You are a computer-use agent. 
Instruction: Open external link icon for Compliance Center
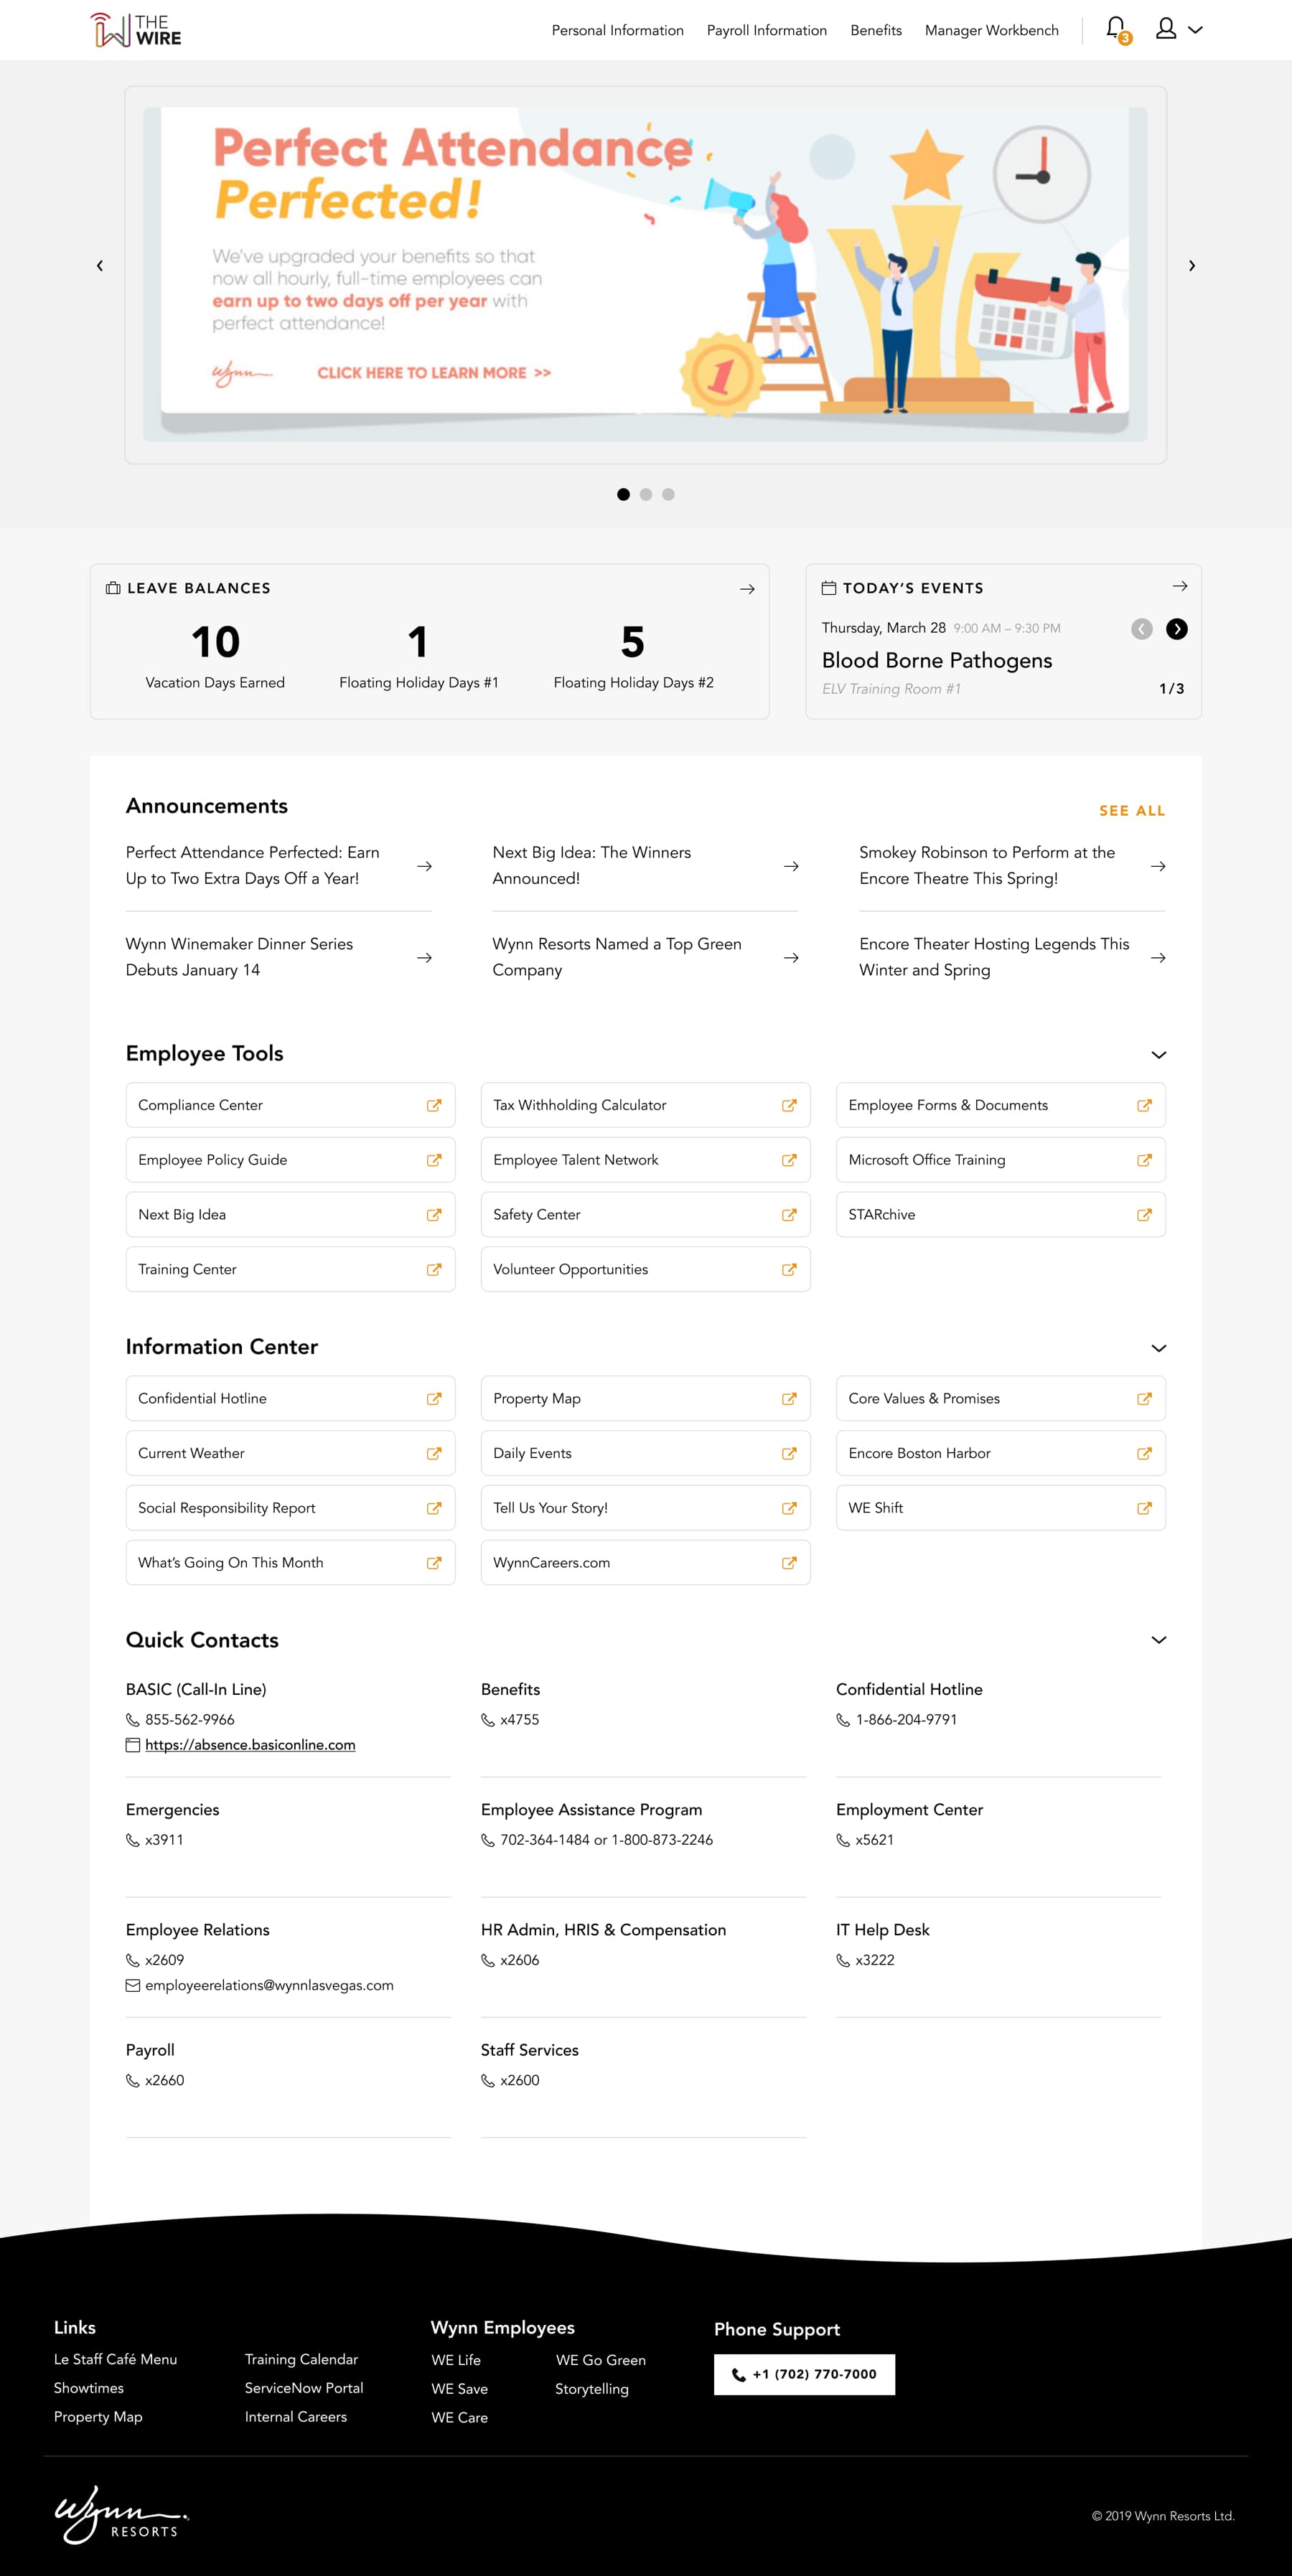pyautogui.click(x=434, y=1105)
